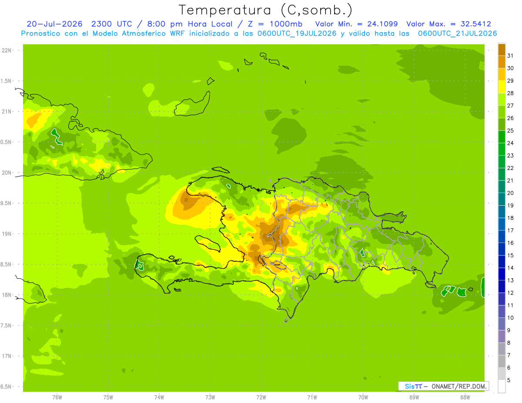Click the legend value '15'
Image resolution: width=522 pixels, height=403 pixels.
[x=511, y=255]
